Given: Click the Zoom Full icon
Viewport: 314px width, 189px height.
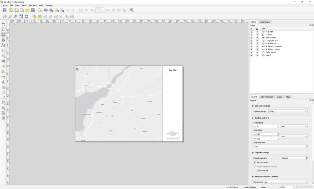Looking at the screenshot, I should tap(21, 16).
